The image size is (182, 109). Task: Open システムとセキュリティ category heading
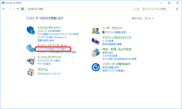[49, 27]
